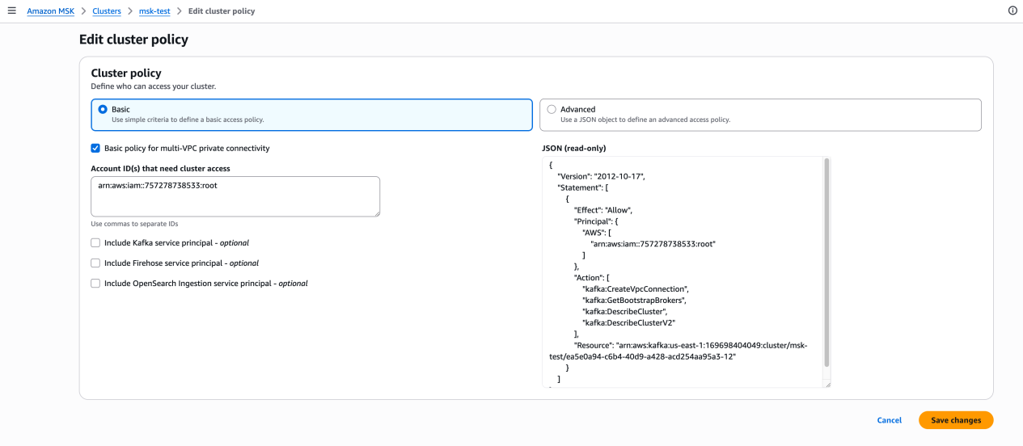This screenshot has height=446, width=1023.
Task: Click the Cancel button
Action: coord(889,420)
